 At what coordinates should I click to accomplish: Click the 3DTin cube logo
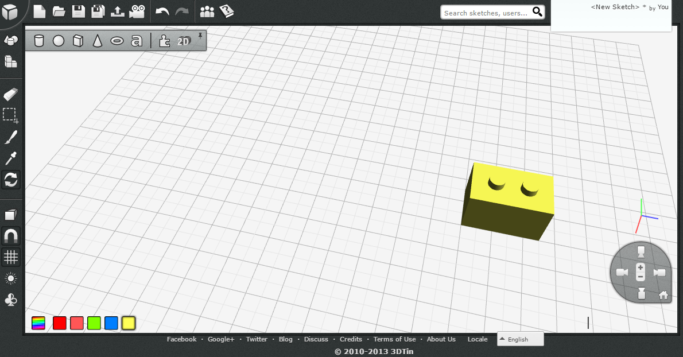point(10,11)
